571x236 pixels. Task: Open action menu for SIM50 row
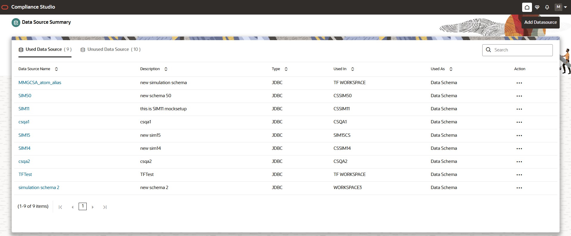[519, 96]
